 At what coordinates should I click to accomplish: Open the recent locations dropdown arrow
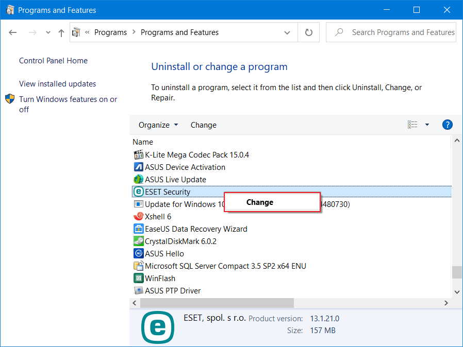pos(48,32)
